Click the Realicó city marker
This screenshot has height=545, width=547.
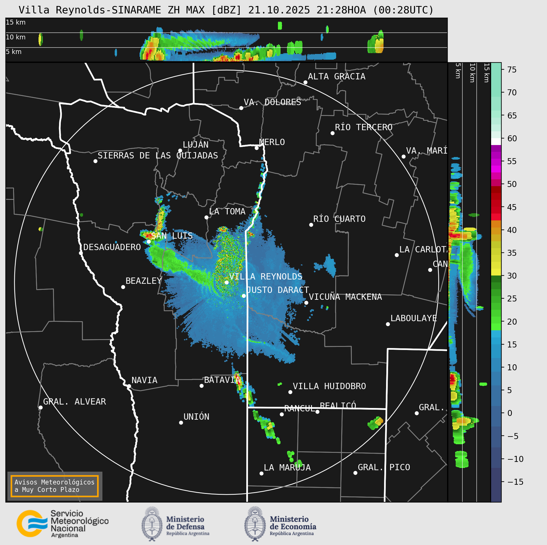317,412
